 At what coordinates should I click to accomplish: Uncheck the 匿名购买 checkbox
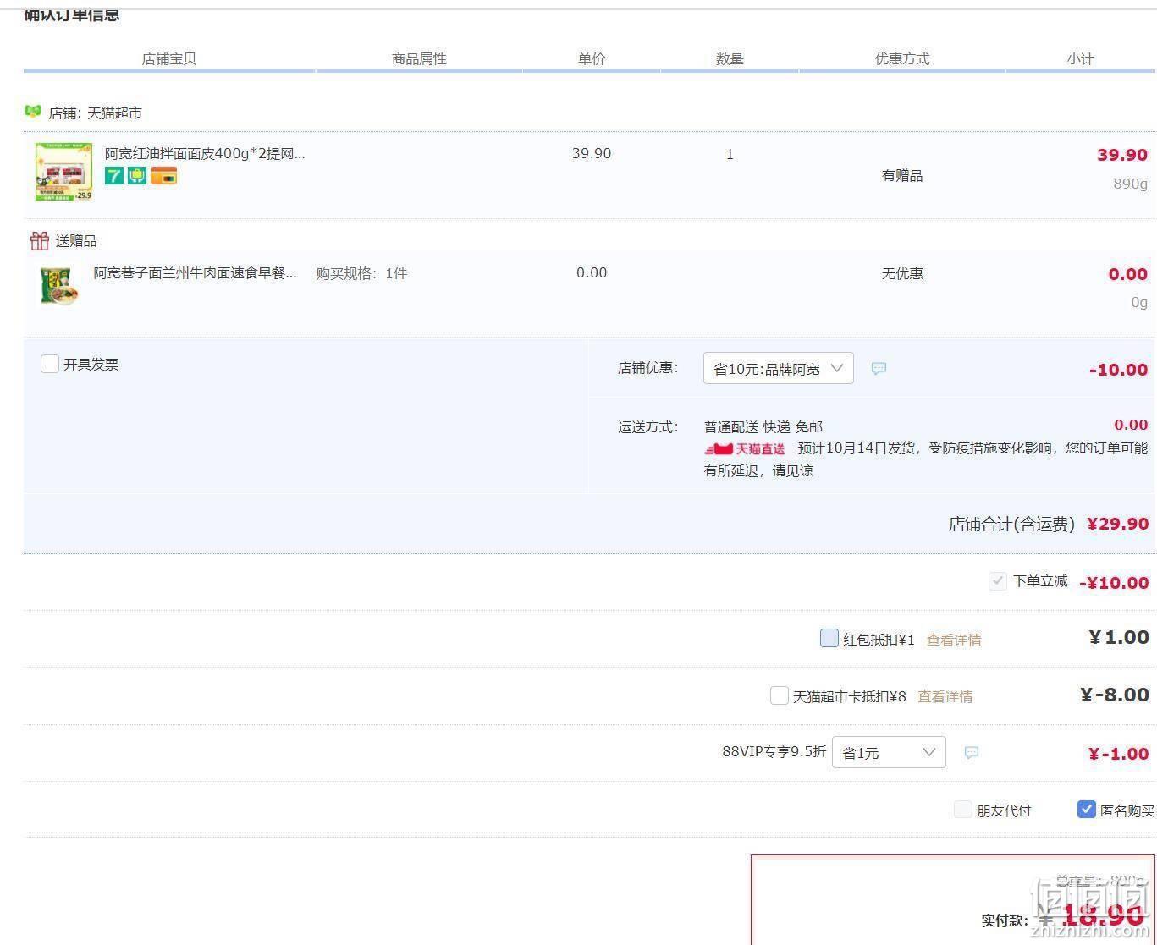1087,810
